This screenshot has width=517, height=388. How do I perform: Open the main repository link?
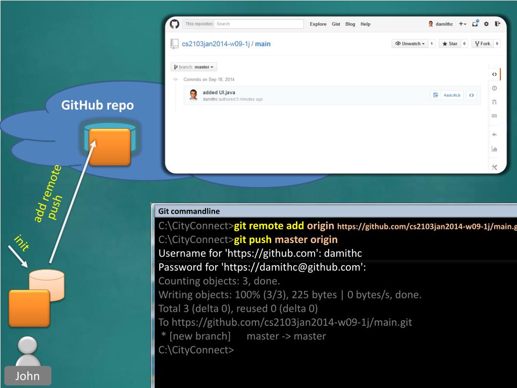263,44
